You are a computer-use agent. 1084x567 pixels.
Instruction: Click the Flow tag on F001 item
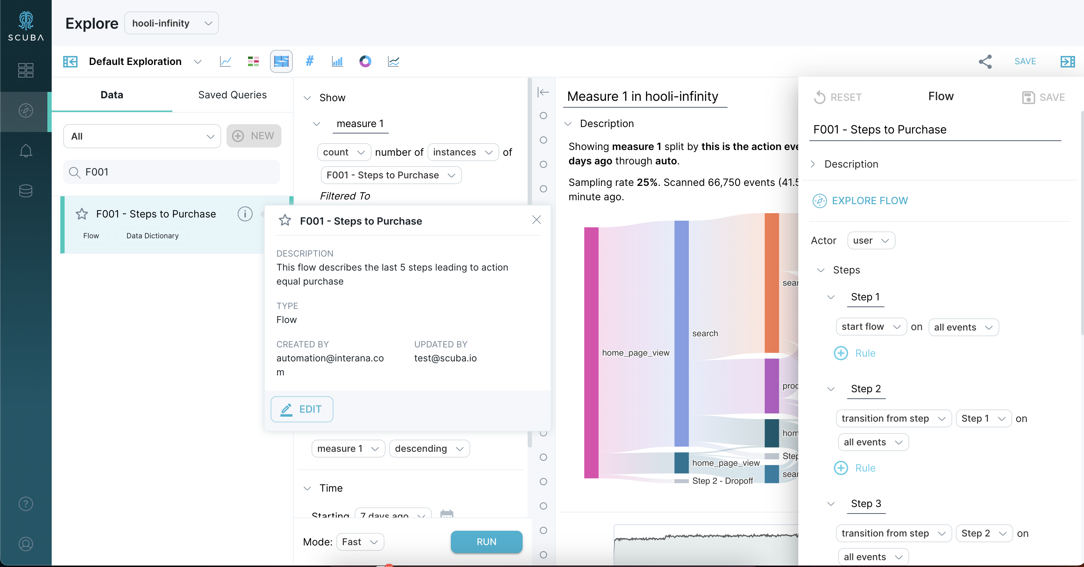pos(91,236)
